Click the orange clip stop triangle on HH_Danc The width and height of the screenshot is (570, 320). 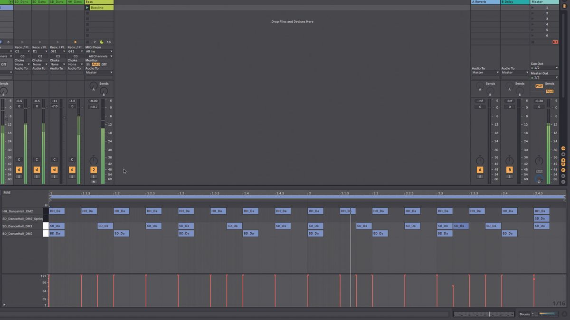76,42
